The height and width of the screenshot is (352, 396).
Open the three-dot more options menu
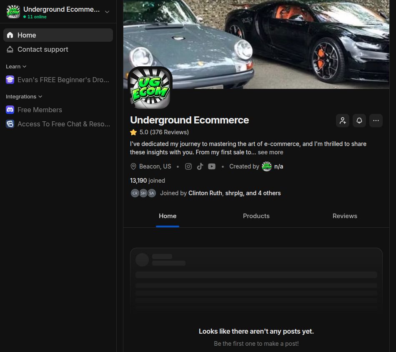[376, 121]
